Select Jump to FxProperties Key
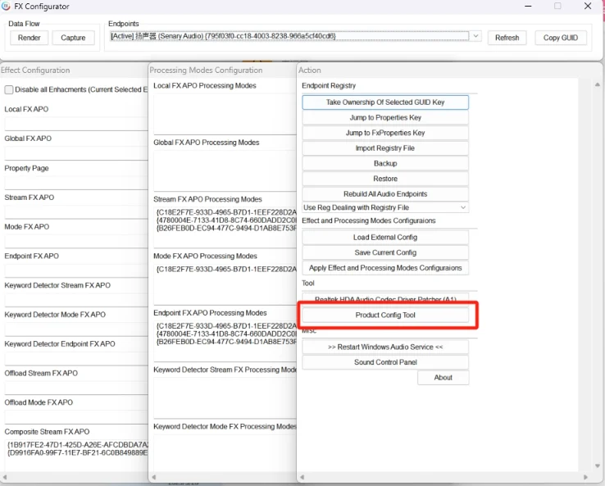Image resolution: width=605 pixels, height=486 pixels. point(385,133)
